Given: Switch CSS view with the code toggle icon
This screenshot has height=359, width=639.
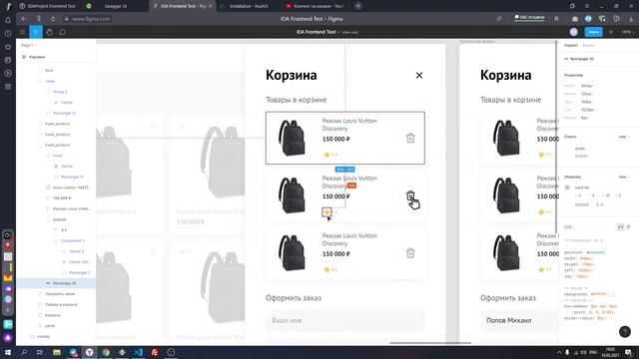Looking at the screenshot, I should coord(620,226).
